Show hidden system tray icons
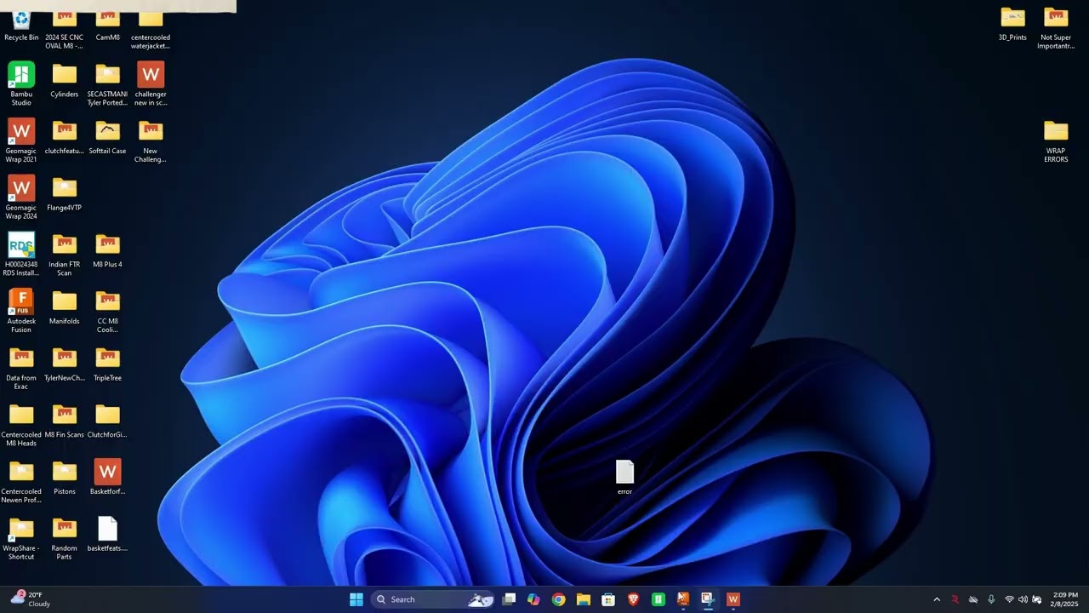The width and height of the screenshot is (1089, 613). [x=937, y=599]
